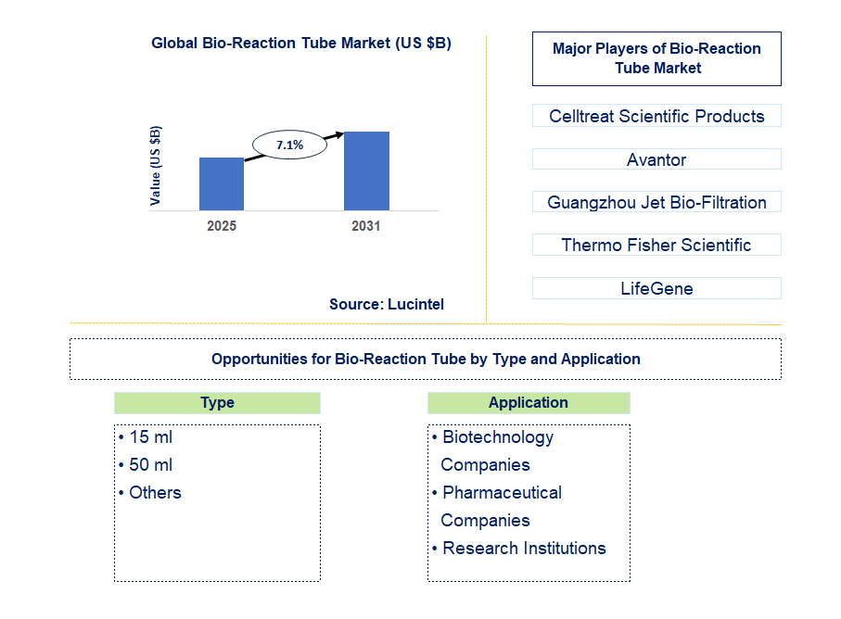Select the 2031 bar in the chart
Image resolution: width=841 pixels, height=619 pixels.
[x=366, y=171]
